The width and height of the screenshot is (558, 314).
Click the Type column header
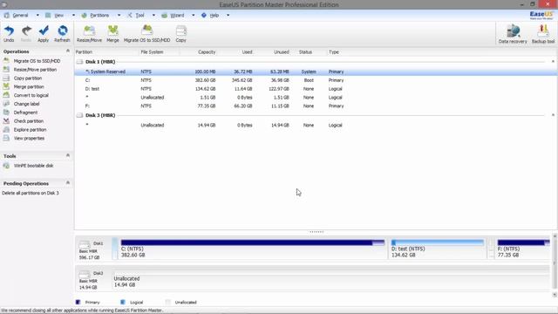pyautogui.click(x=334, y=52)
